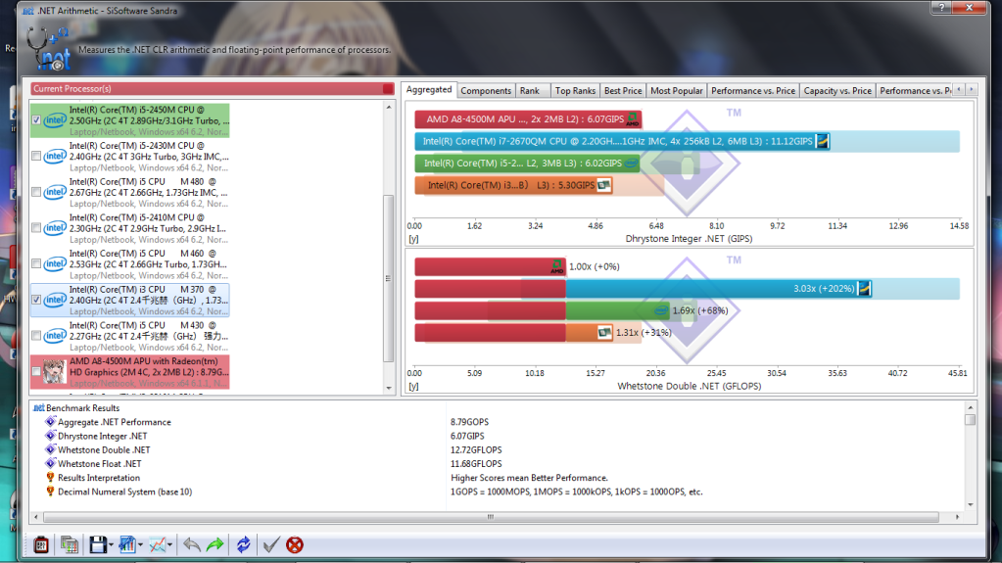Image resolution: width=1002 pixels, height=563 pixels.
Task: Click the blue 3.03x (+202%) Whetstone bar
Action: (719, 288)
